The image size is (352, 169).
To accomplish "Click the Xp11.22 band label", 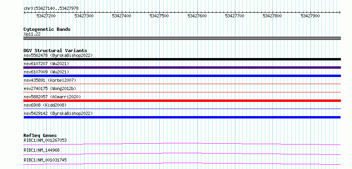I will (x=32, y=34).
